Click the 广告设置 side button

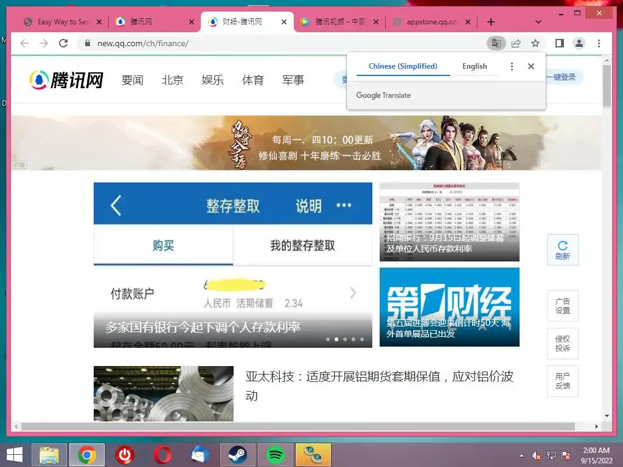point(563,306)
